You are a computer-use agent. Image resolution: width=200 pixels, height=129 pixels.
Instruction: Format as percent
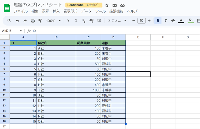76,20
